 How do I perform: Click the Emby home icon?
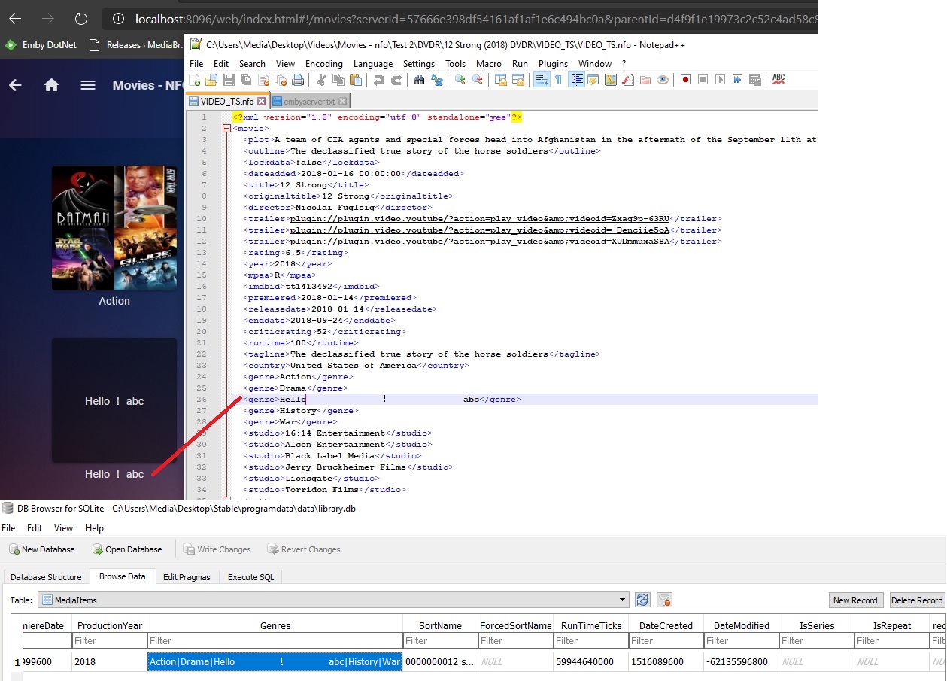(x=51, y=85)
